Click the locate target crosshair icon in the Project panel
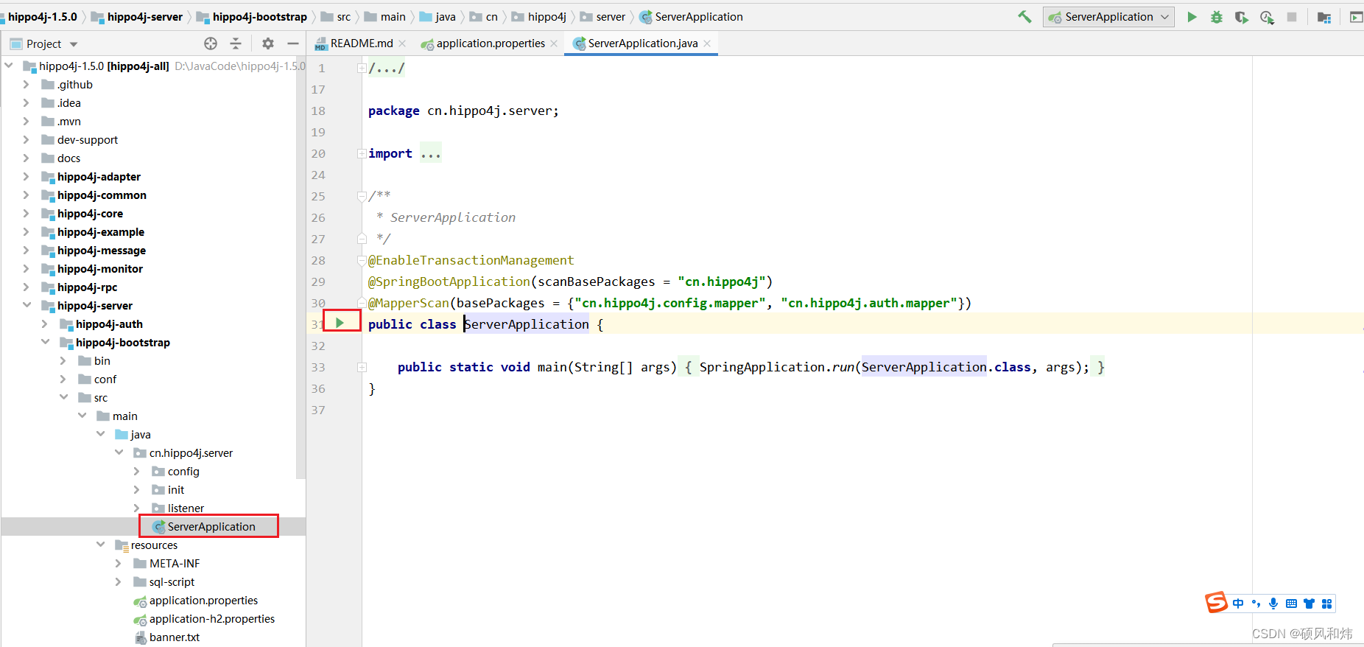1364x647 pixels. point(211,43)
